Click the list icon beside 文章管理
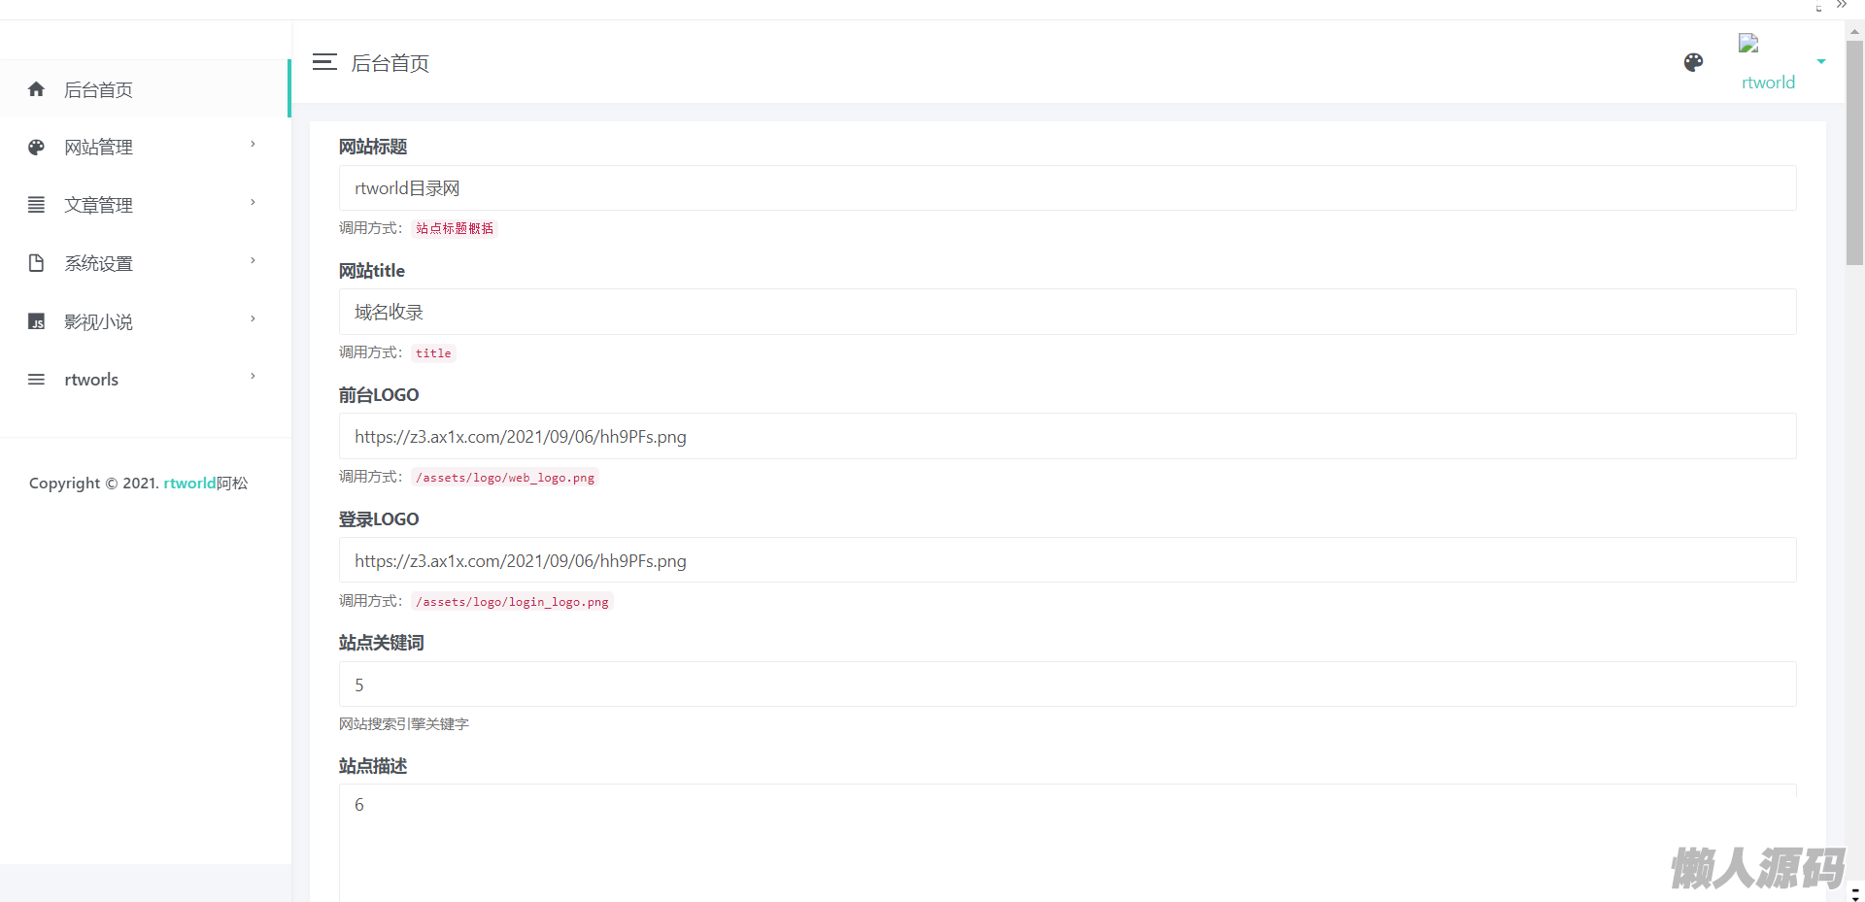1865x902 pixels. pos(37,205)
